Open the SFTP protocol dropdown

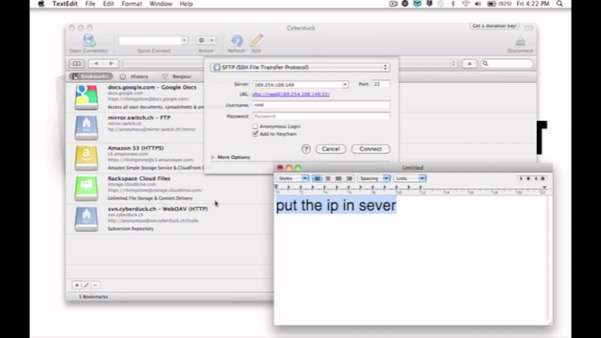tap(300, 67)
